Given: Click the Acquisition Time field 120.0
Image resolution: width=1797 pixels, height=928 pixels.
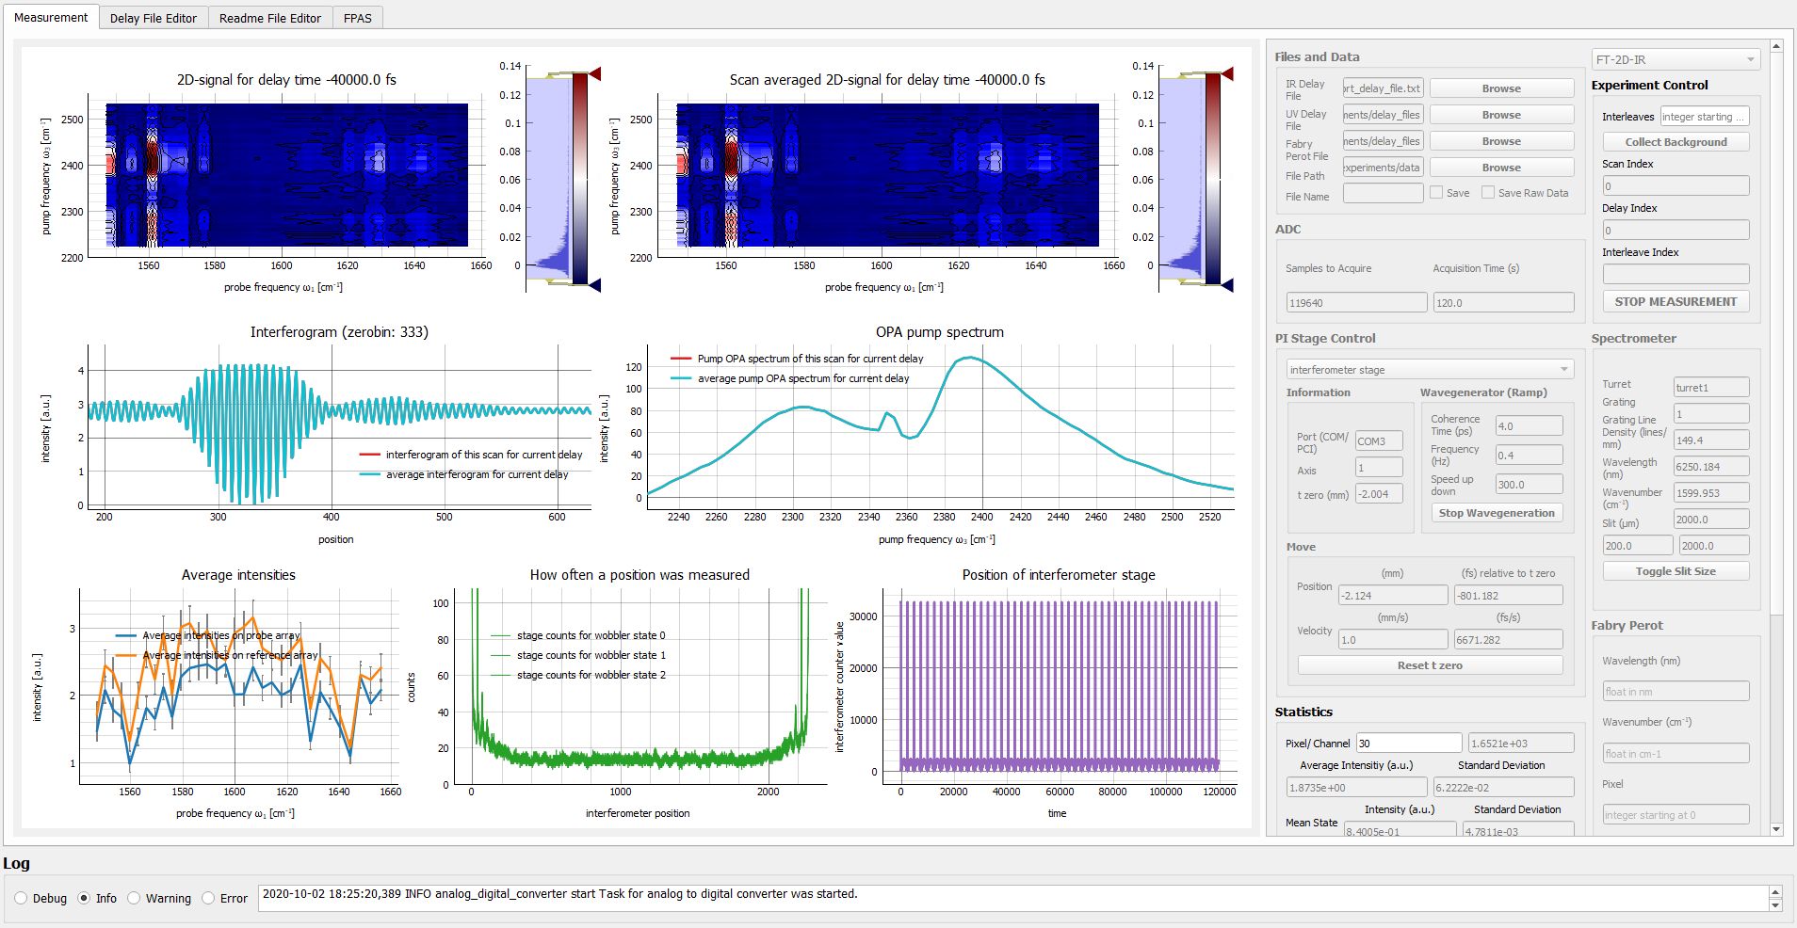Looking at the screenshot, I should click(1503, 302).
